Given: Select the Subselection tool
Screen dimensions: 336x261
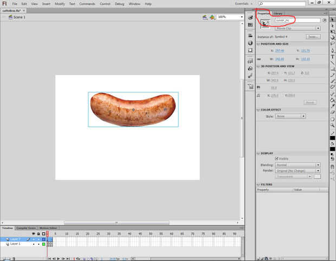Looking at the screenshot, I should 332,25.
